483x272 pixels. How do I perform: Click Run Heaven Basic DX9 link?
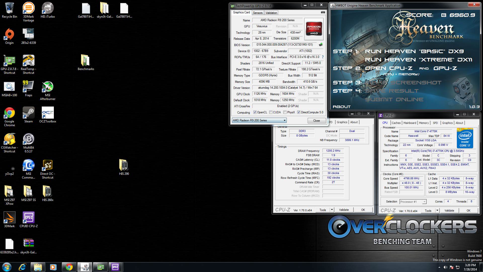pyautogui.click(x=414, y=51)
